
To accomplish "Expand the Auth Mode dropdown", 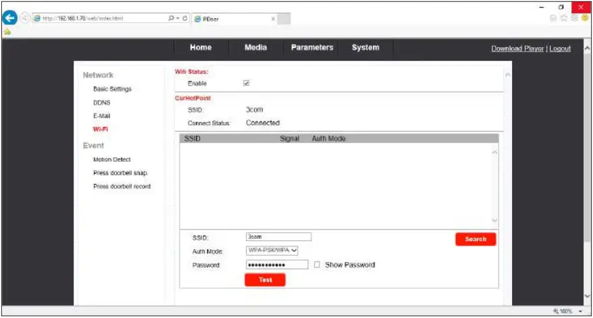I will click(272, 250).
